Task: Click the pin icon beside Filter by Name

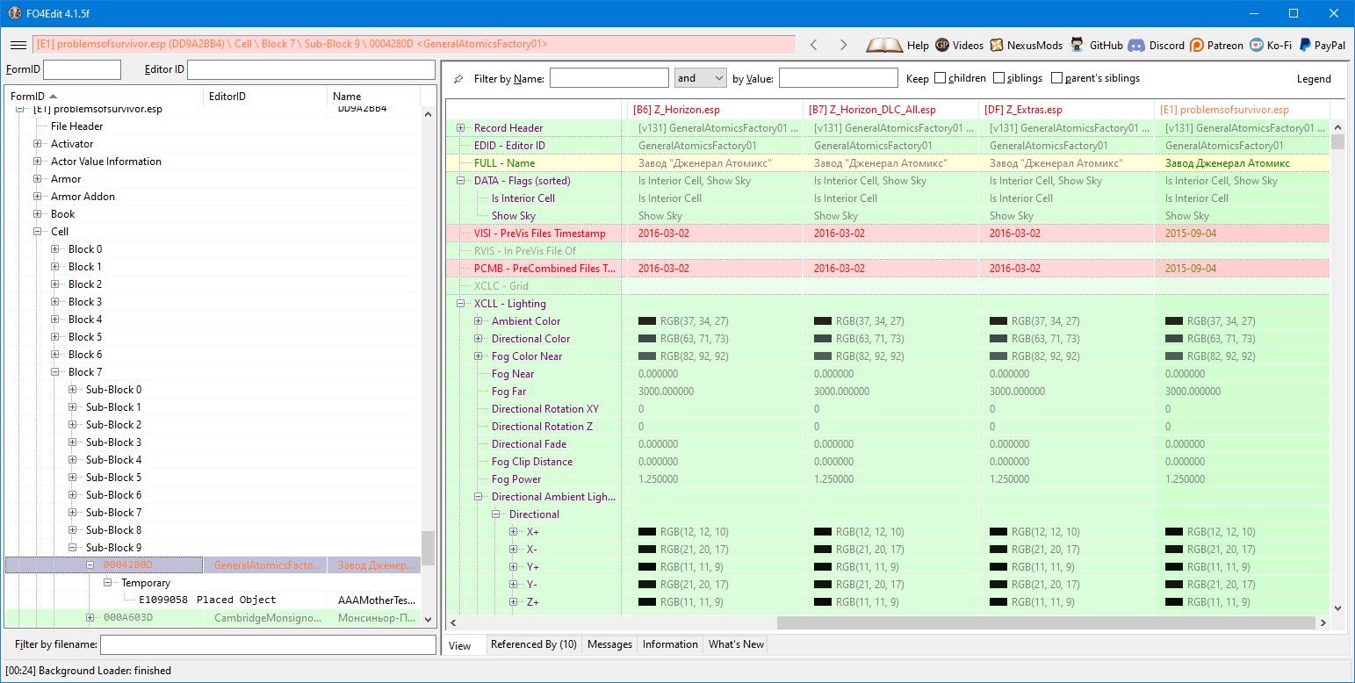Action: 458,79
